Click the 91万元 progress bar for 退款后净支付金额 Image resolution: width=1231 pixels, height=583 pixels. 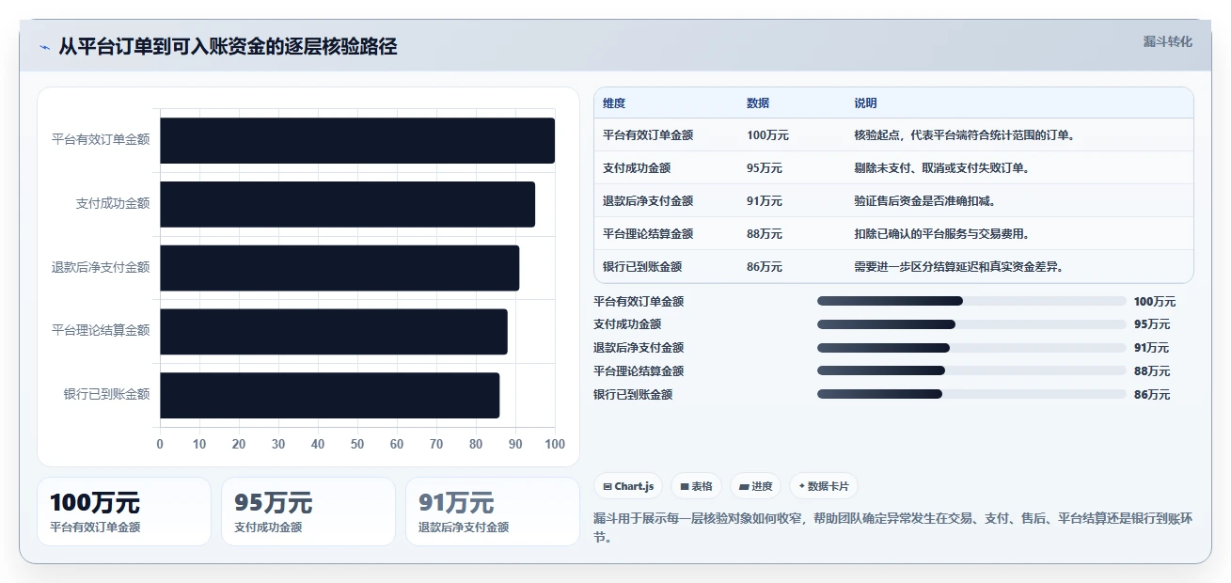[x=971, y=348]
